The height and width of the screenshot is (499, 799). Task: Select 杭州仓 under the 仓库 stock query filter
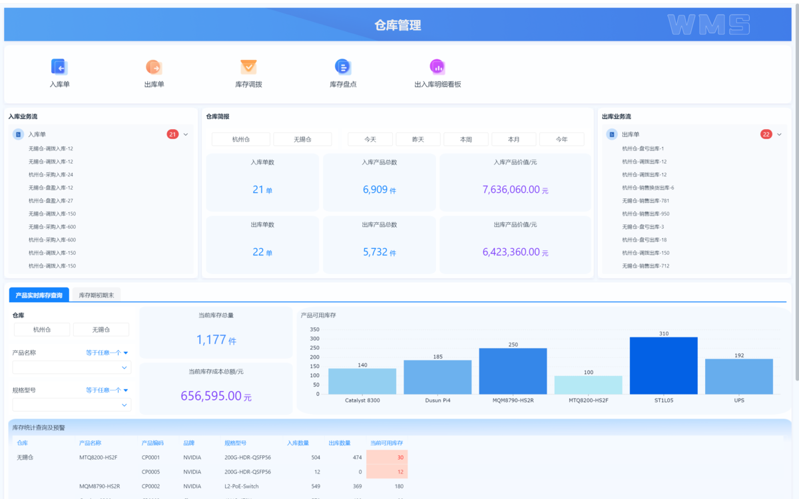(x=42, y=329)
